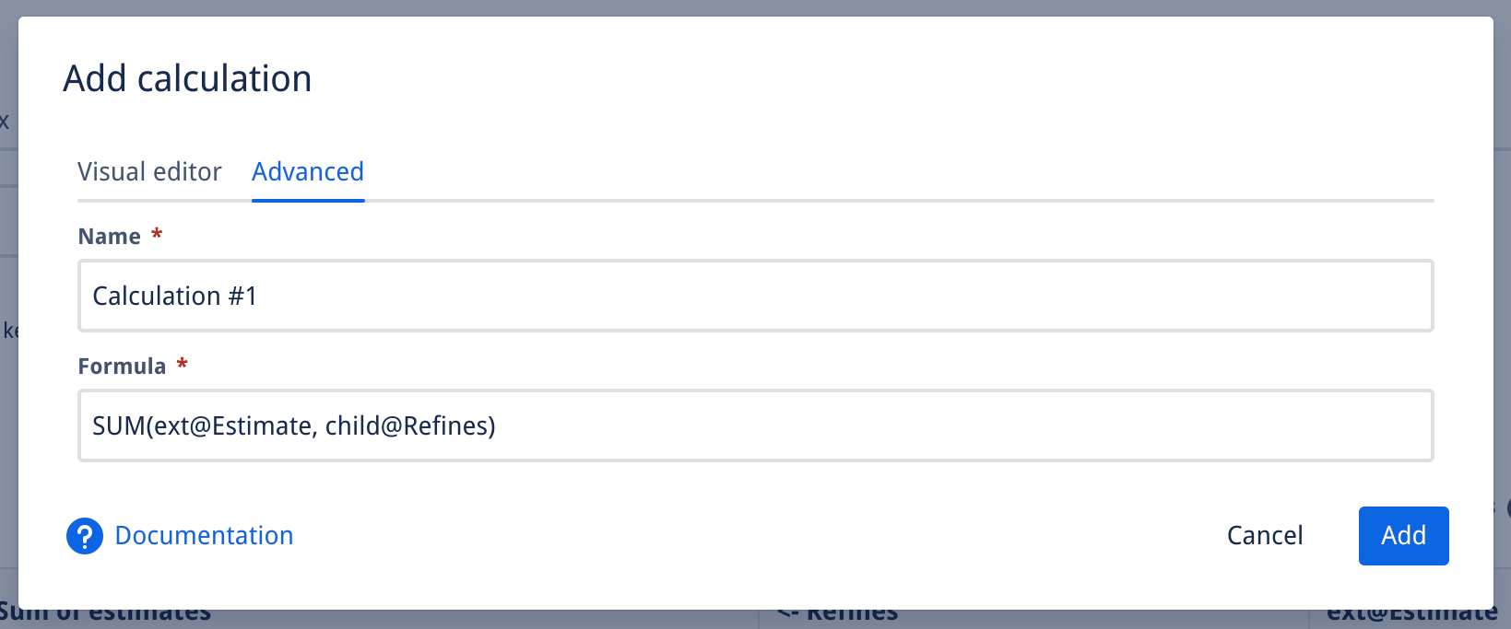Switch to the Visual editor tab
The image size is (1511, 629).
149,172
